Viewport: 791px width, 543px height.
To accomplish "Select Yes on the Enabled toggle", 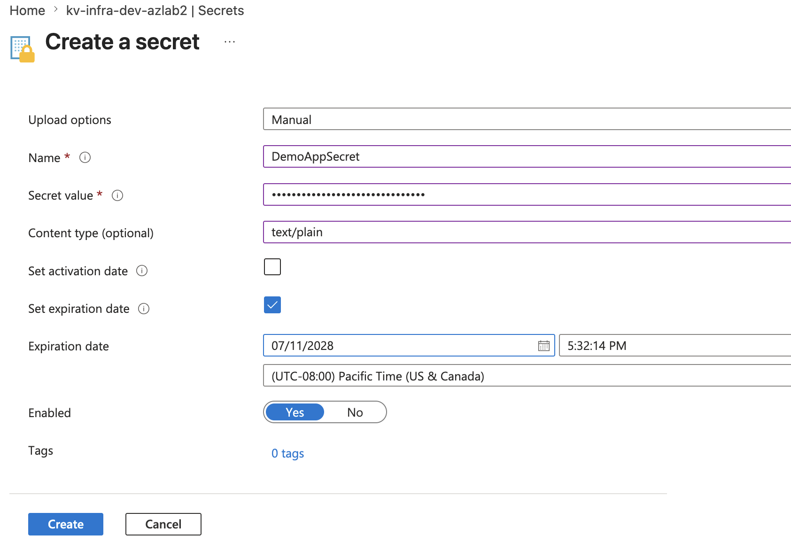I will [x=295, y=412].
